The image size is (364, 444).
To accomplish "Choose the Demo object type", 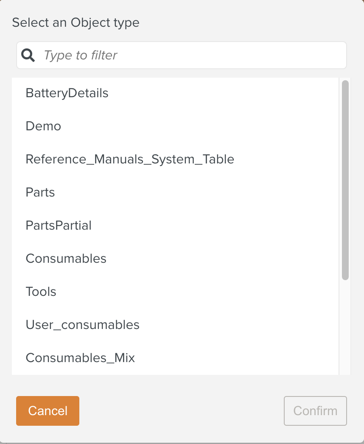I will (43, 126).
